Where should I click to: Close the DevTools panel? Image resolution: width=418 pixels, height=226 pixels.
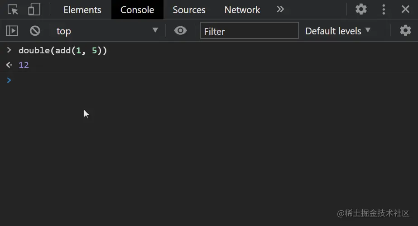405,9
